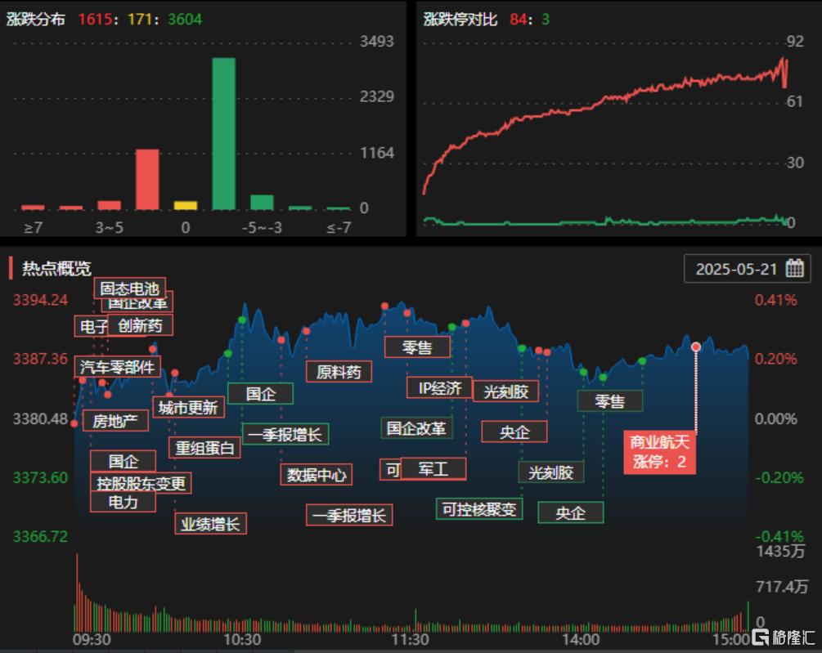Click the 城市更新 label on chart
Image resolution: width=822 pixels, height=653 pixels.
[188, 407]
